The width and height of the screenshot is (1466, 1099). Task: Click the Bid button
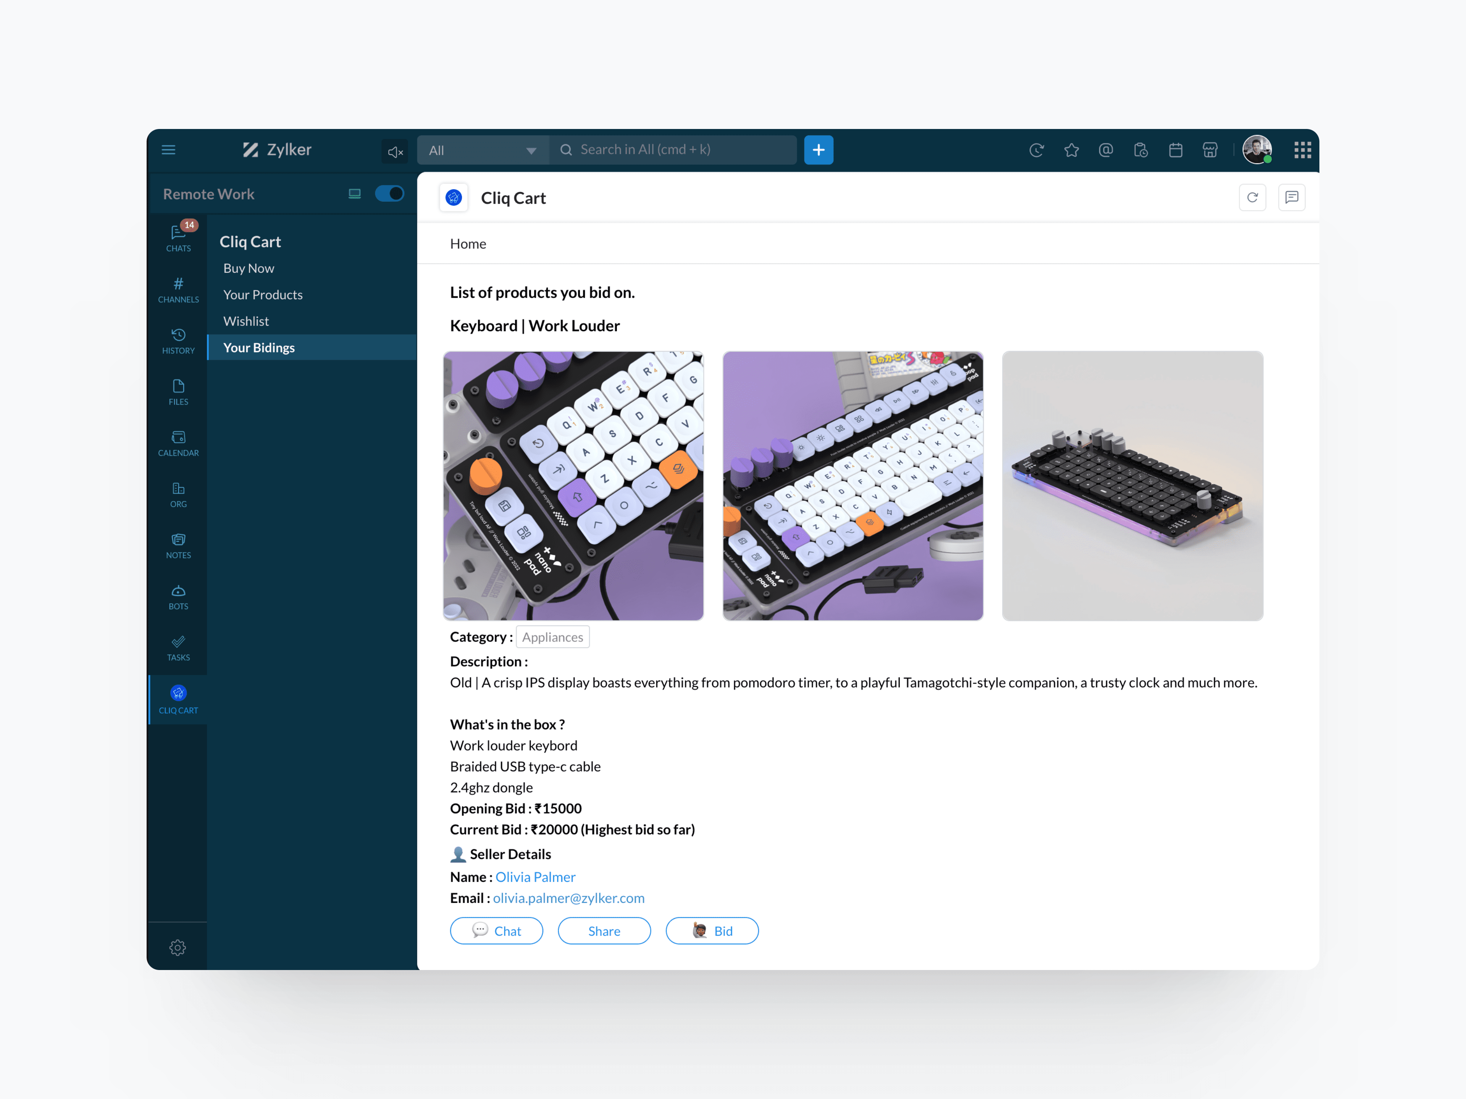click(x=712, y=931)
